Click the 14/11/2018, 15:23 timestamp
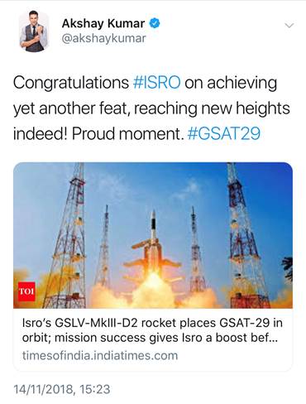The width and height of the screenshot is (306, 404). click(x=62, y=389)
